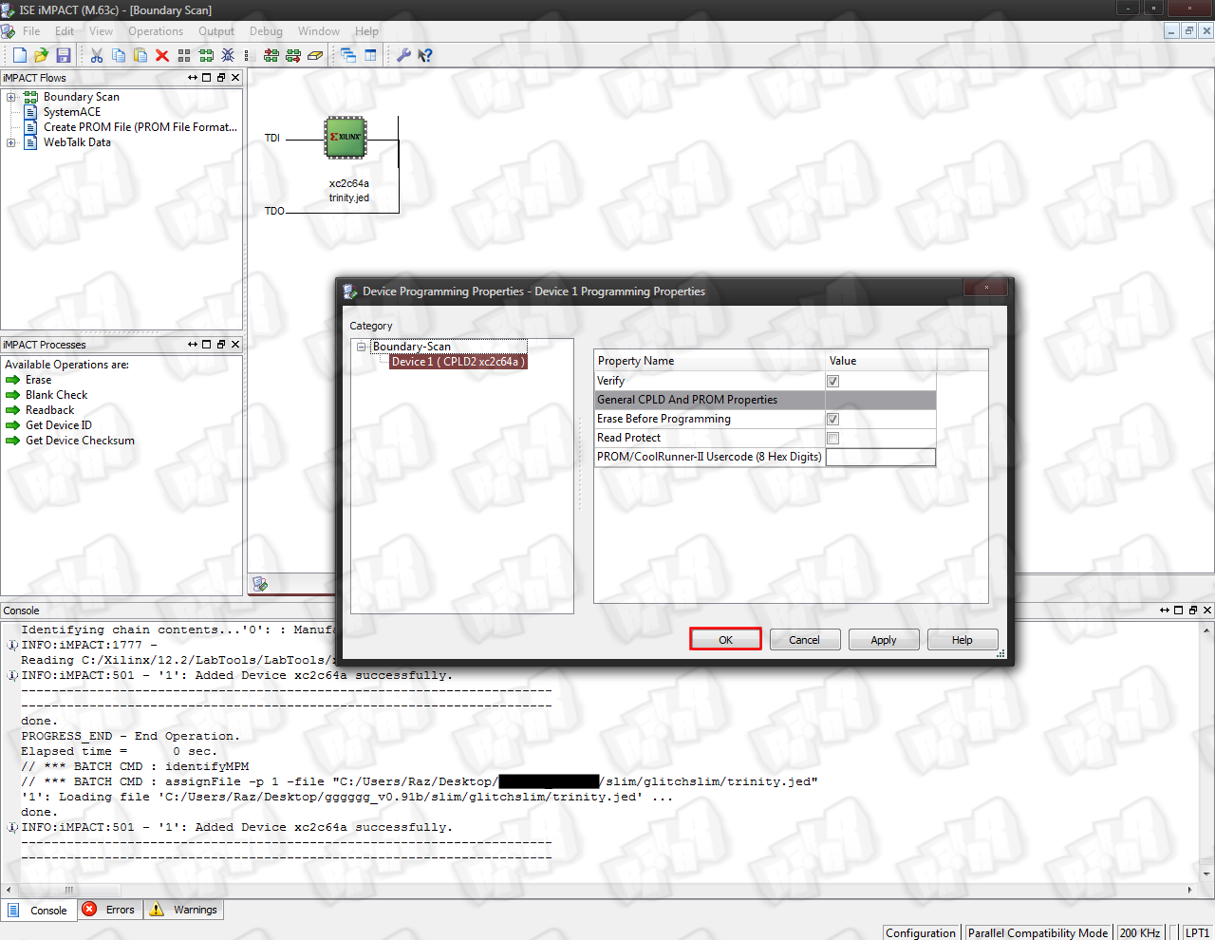Save the project with the floppy disk icon
Screen dimensions: 1215x940
(64, 55)
